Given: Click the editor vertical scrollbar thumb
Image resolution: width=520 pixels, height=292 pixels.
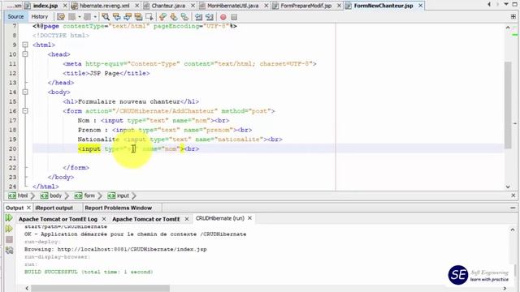Looking at the screenshot, I should pyautogui.click(x=508, y=105).
